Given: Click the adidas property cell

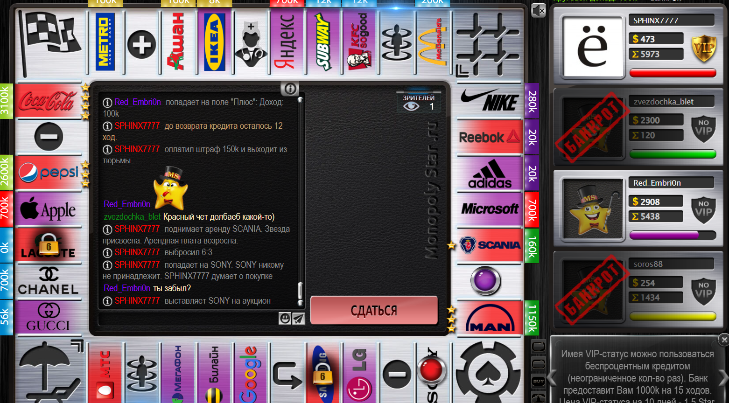Looking at the screenshot, I should pyautogui.click(x=489, y=173).
